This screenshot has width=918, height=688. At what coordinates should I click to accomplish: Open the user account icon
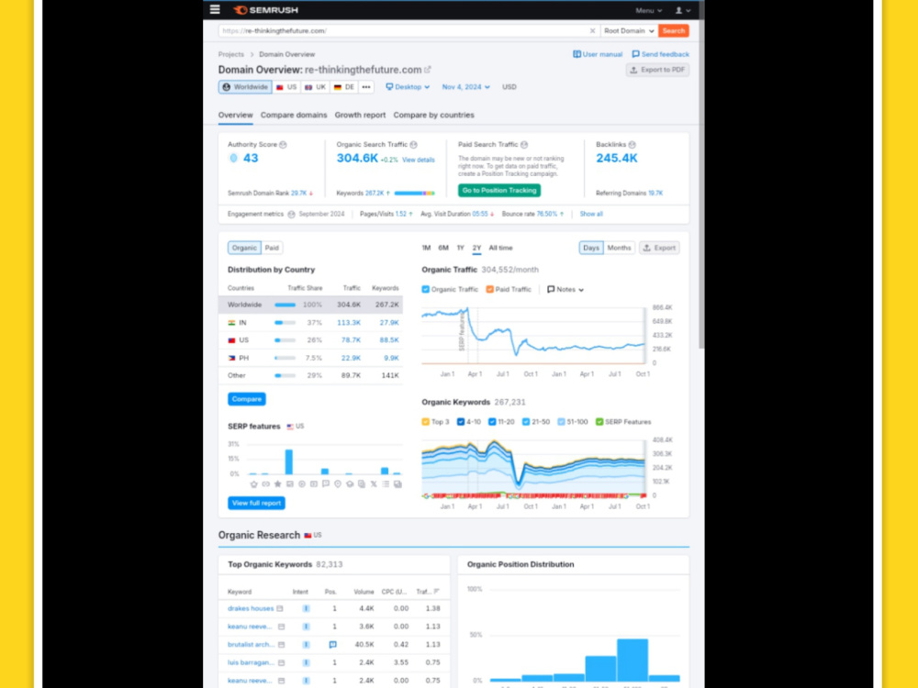(x=683, y=10)
